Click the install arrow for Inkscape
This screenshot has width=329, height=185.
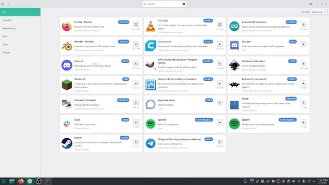(x=303, y=63)
